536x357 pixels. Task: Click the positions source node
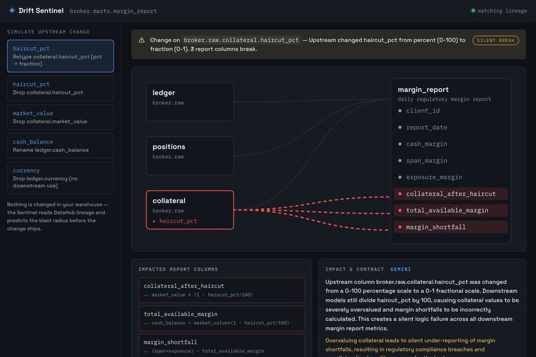190,156
